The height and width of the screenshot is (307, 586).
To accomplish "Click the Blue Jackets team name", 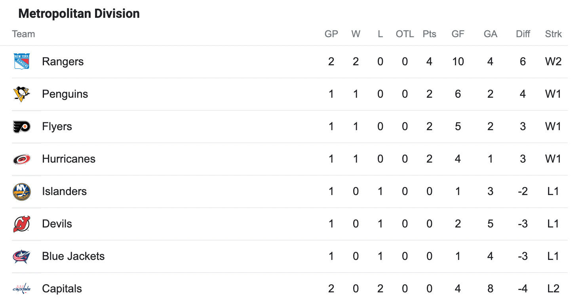I will click(73, 256).
